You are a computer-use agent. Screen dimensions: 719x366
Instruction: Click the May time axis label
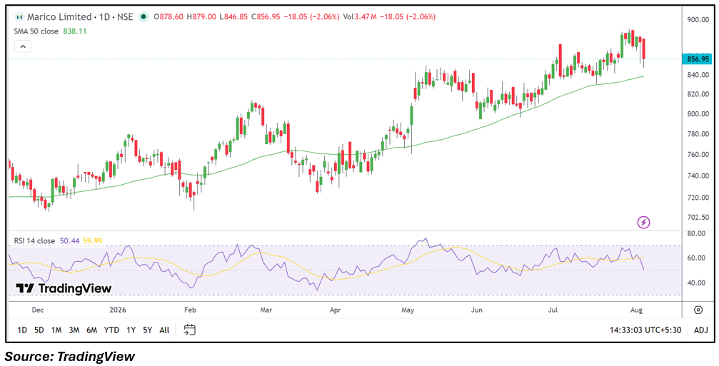click(x=408, y=310)
